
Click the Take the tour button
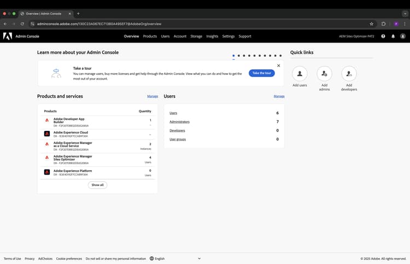[x=262, y=73]
